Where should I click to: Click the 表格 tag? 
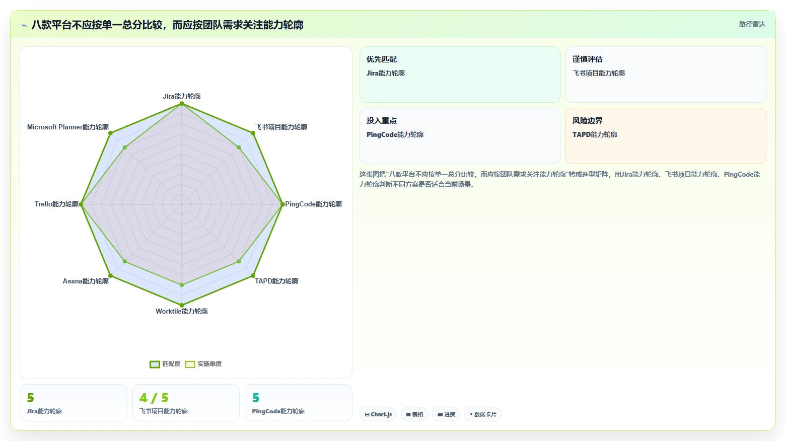[414, 414]
